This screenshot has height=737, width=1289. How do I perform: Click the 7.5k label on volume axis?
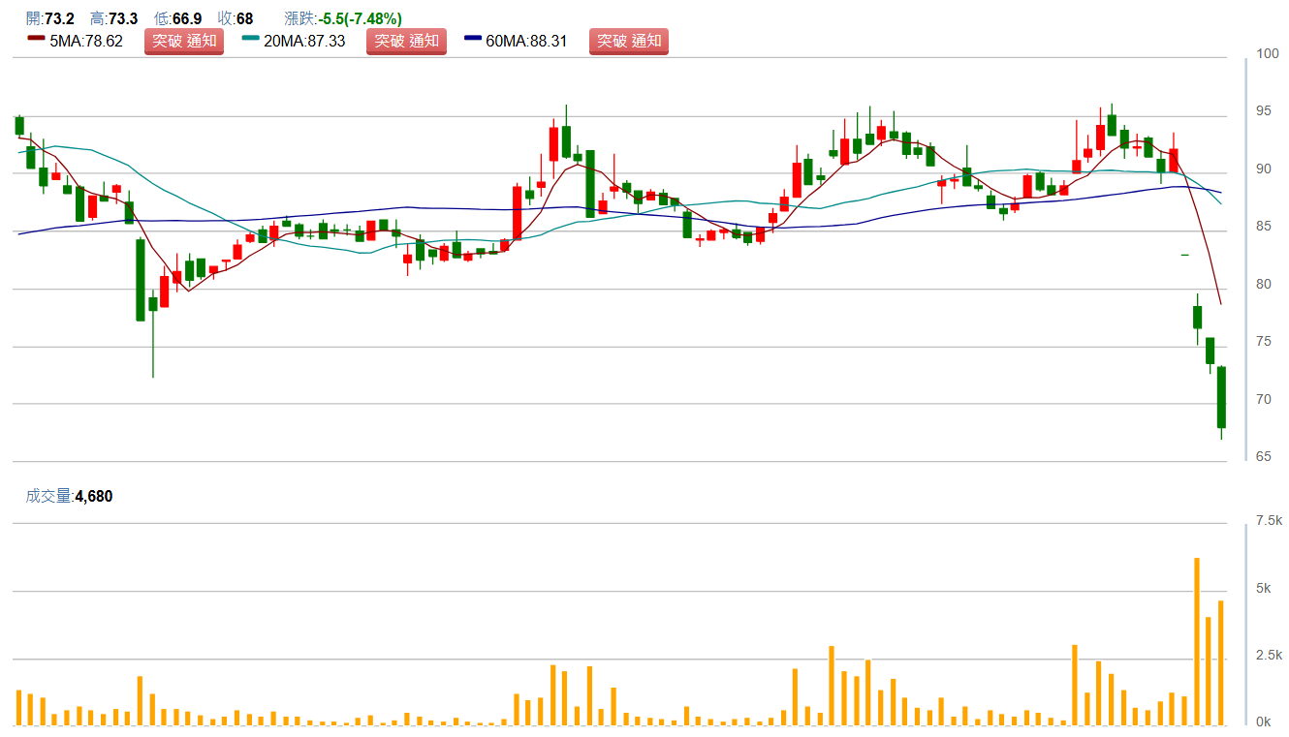pyautogui.click(x=1269, y=521)
